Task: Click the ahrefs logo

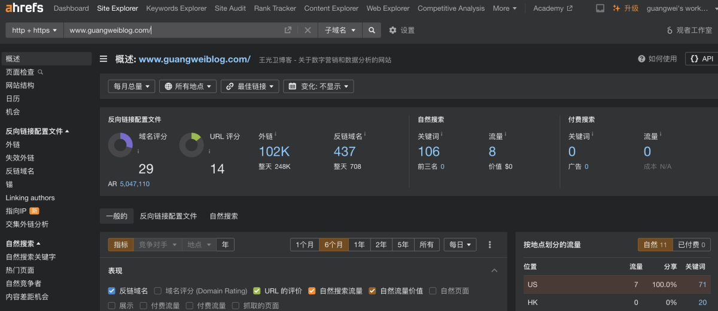Action: click(x=24, y=8)
